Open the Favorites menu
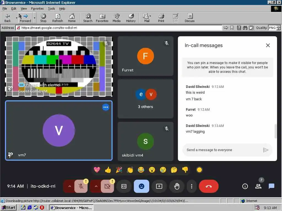 [x=37, y=9]
